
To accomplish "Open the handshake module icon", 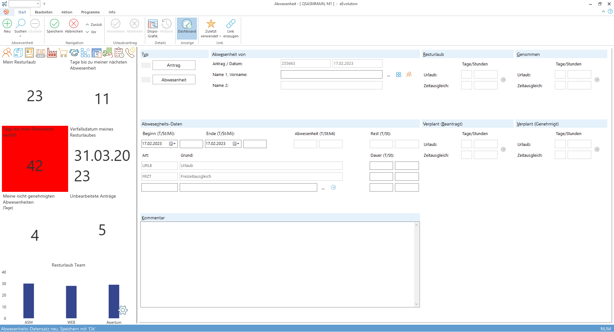I will tap(74, 53).
